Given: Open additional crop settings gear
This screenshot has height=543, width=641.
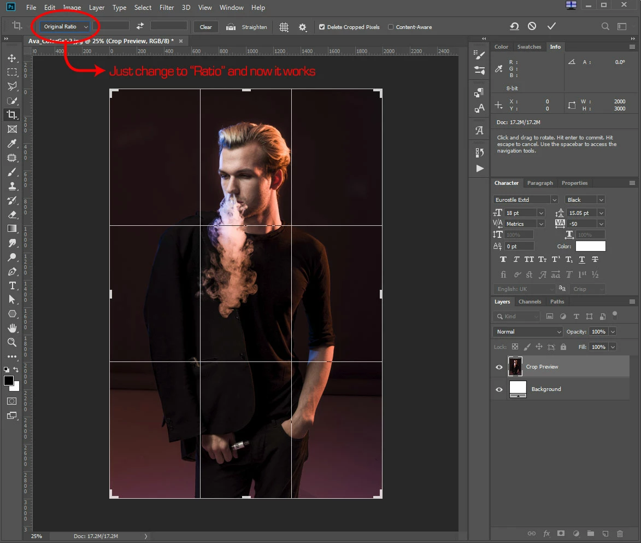Looking at the screenshot, I should (303, 27).
